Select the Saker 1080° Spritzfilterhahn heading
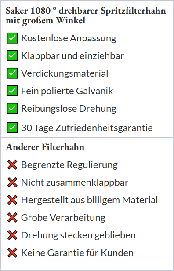Screen dimensions: 174x271 [x=86, y=16]
